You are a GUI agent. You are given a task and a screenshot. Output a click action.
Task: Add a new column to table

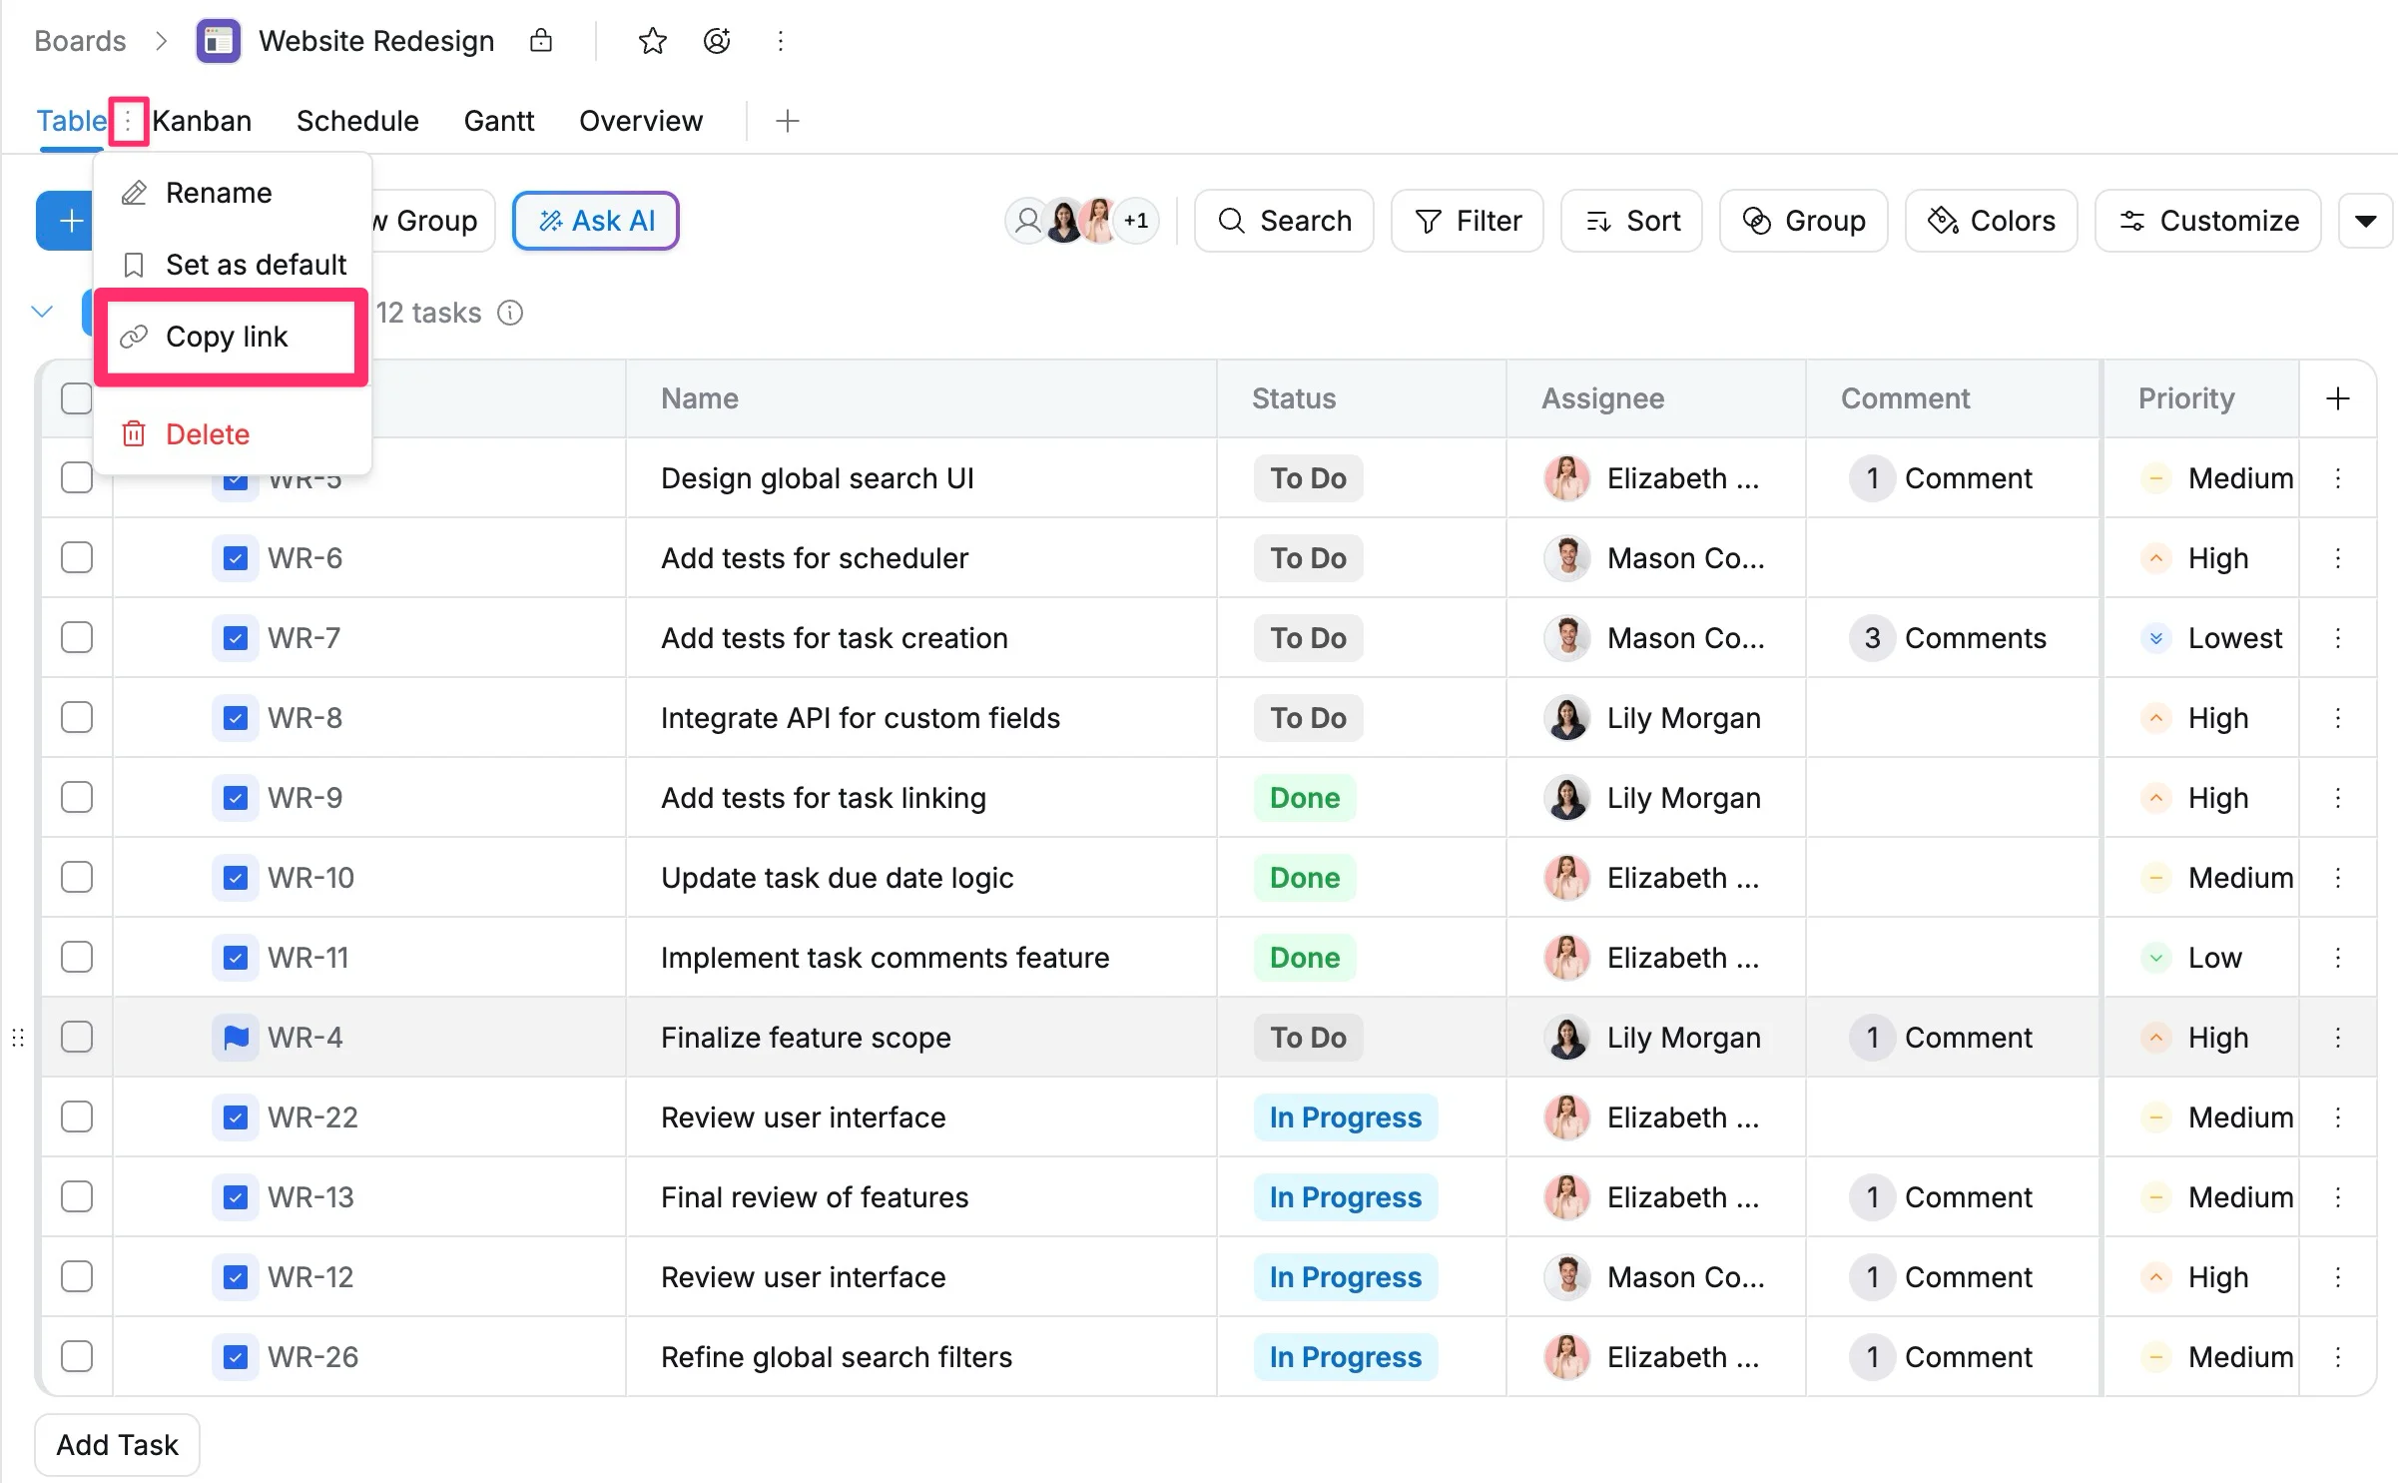coord(2337,398)
